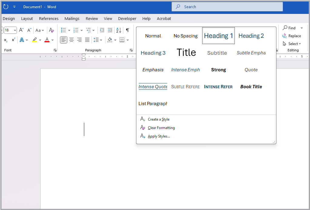This screenshot has height=210, width=310.
Task: Click the Decrease Indent icon
Action: coord(102,30)
